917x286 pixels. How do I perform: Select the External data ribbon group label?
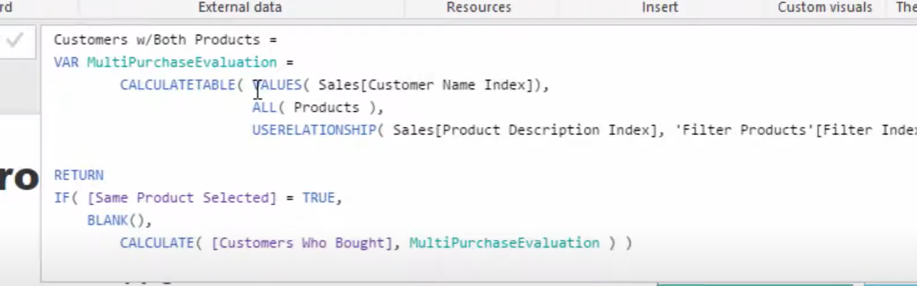240,7
